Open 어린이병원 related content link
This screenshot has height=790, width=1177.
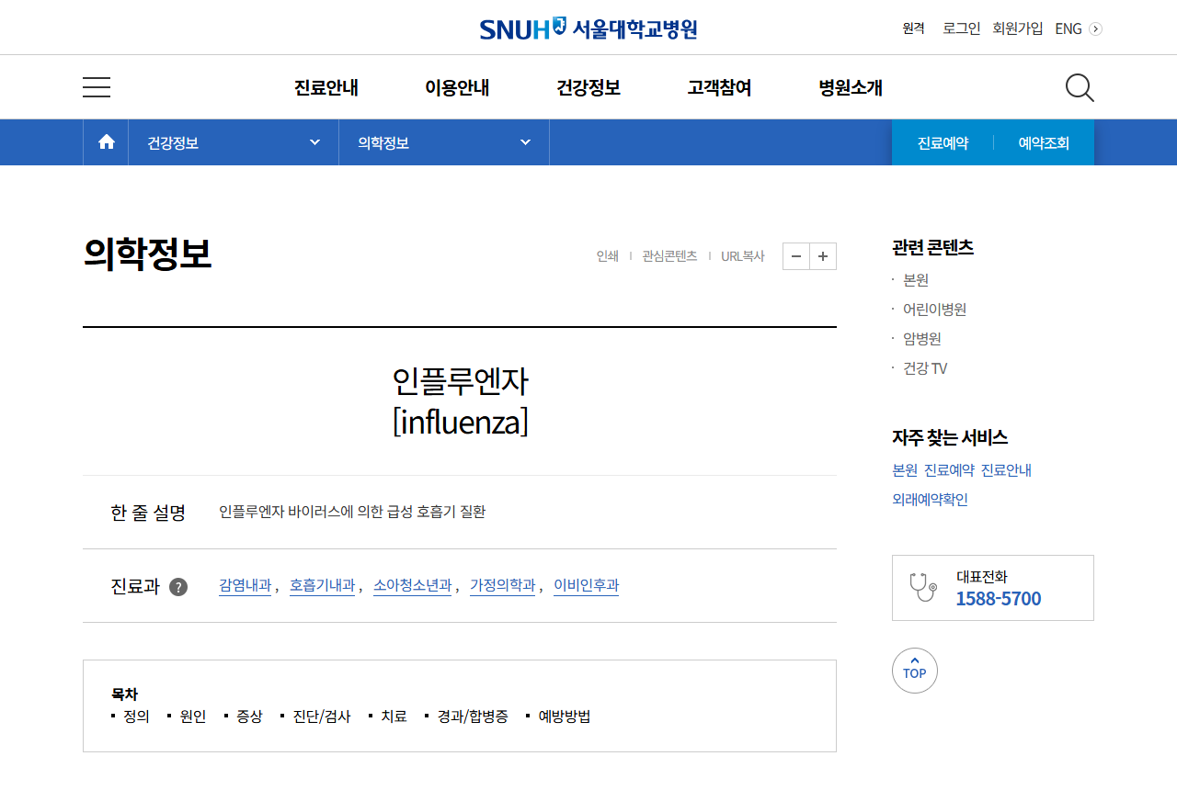[934, 310]
